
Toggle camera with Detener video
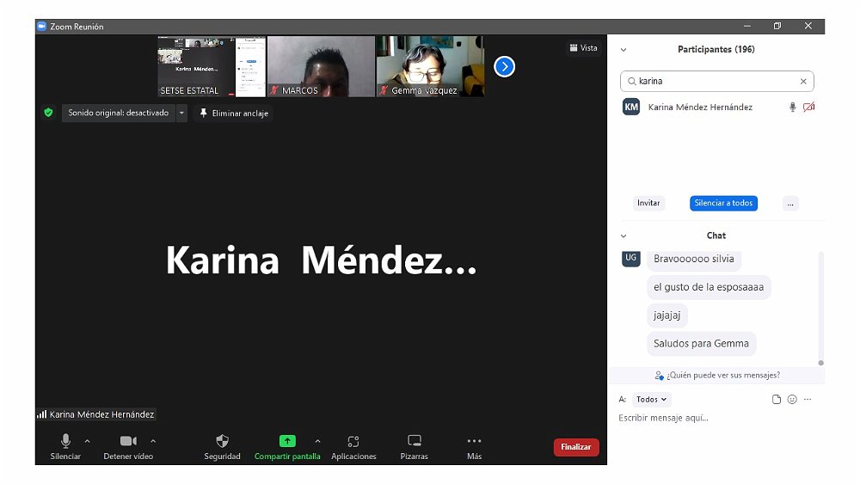pyautogui.click(x=128, y=441)
